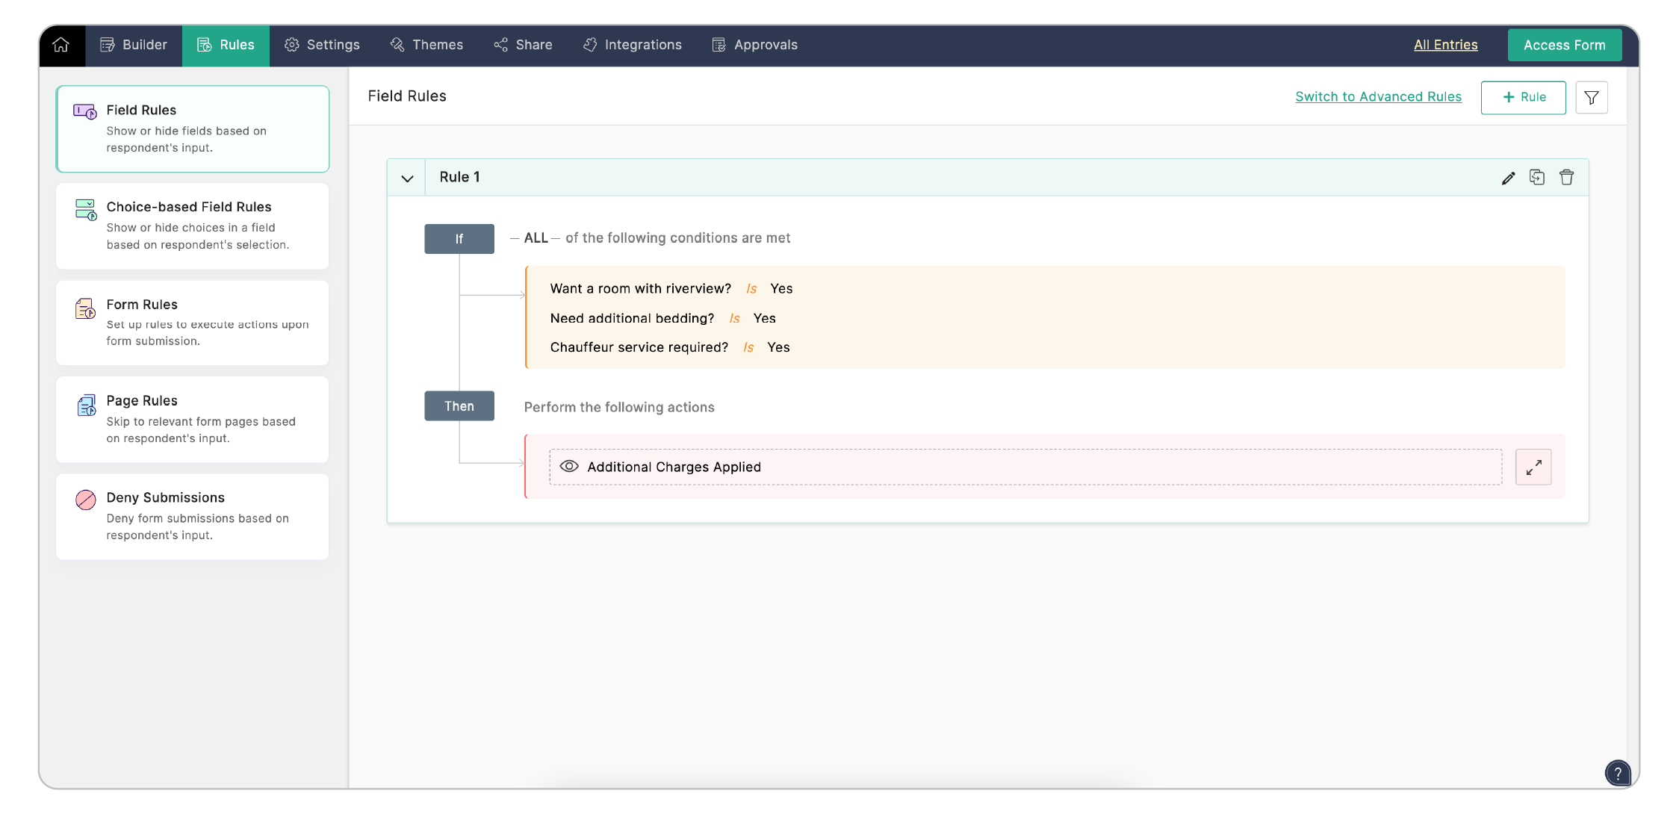Delete Rule 1 with trash icon

click(x=1566, y=177)
